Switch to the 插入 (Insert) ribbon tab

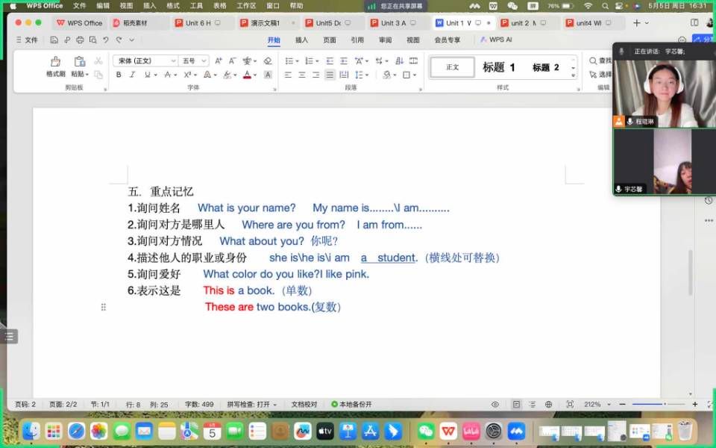pos(301,40)
